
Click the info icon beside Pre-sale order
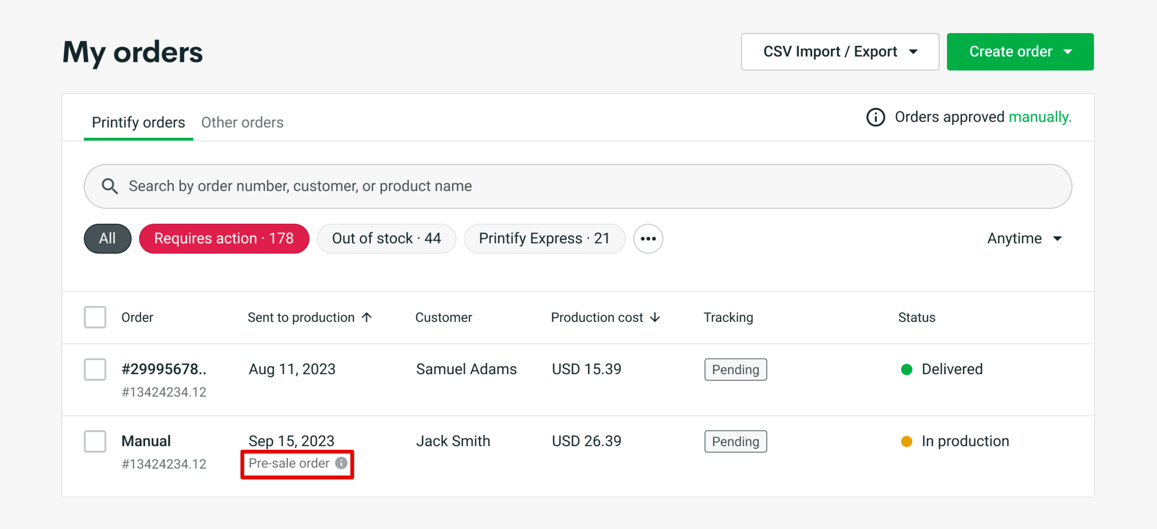pos(341,463)
